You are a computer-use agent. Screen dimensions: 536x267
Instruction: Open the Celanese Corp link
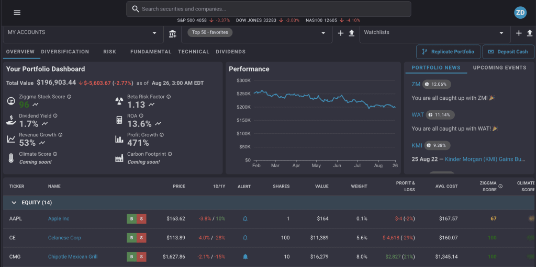point(64,238)
